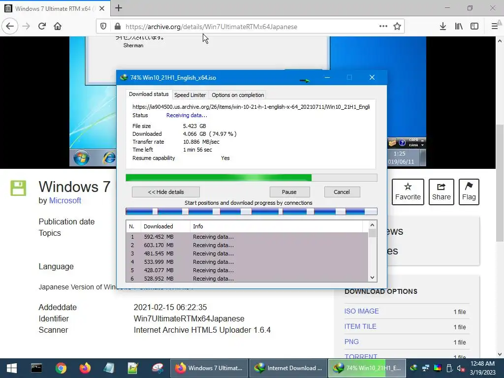Launch Google Chrome from taskbar
Image resolution: width=504 pixels, height=378 pixels.
click(61, 368)
